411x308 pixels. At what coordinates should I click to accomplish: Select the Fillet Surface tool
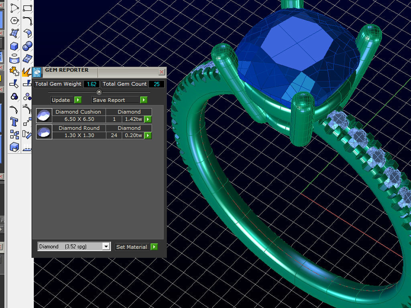click(x=28, y=33)
